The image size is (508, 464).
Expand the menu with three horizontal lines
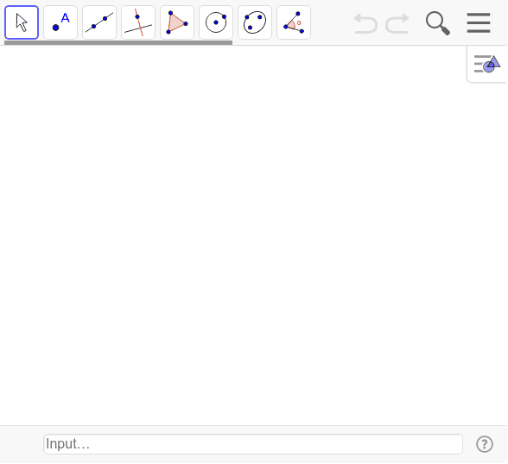click(x=479, y=23)
